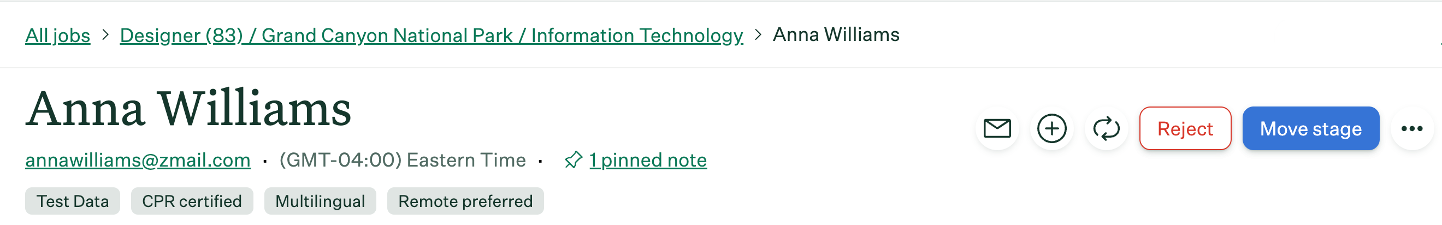Open the three-dot more options menu
The width and height of the screenshot is (1442, 225).
(x=1411, y=129)
